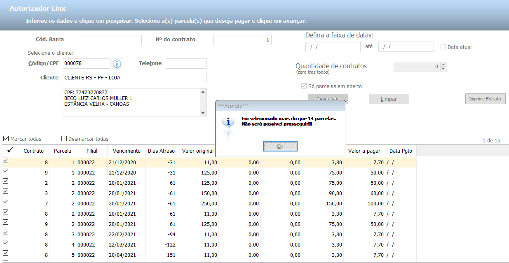The height and width of the screenshot is (263, 509).
Task: Select the 100,00 valor a pagar cell
Action: click(364, 203)
